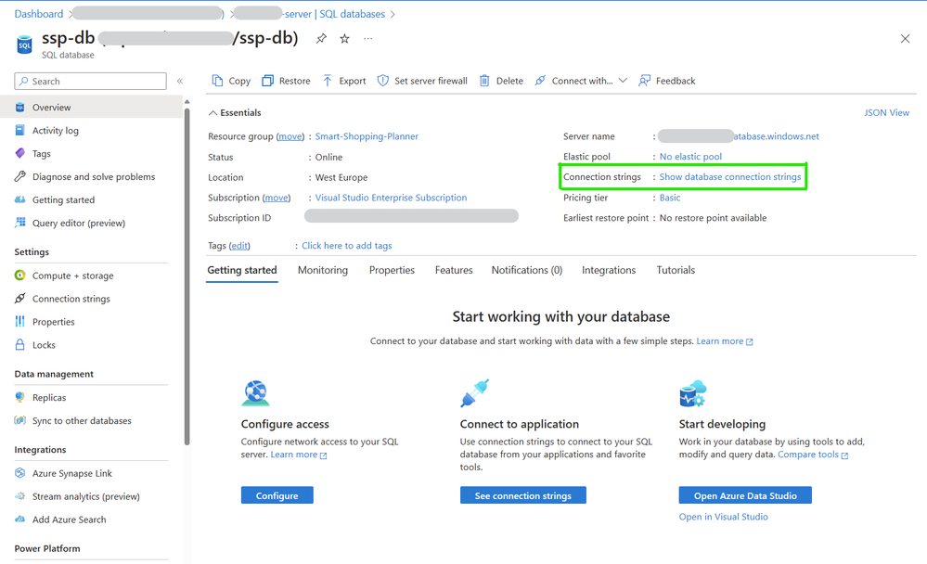Open JSON View link

pos(886,112)
